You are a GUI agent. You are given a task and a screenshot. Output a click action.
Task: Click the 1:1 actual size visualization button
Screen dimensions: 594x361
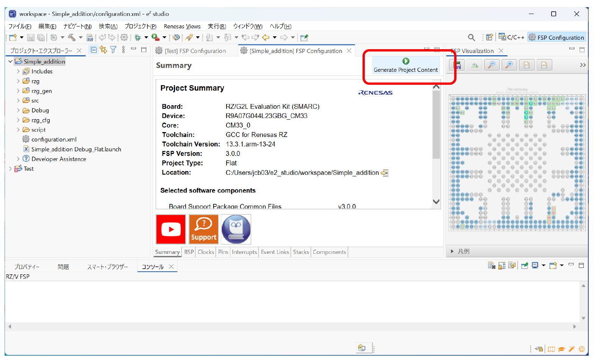[527, 65]
